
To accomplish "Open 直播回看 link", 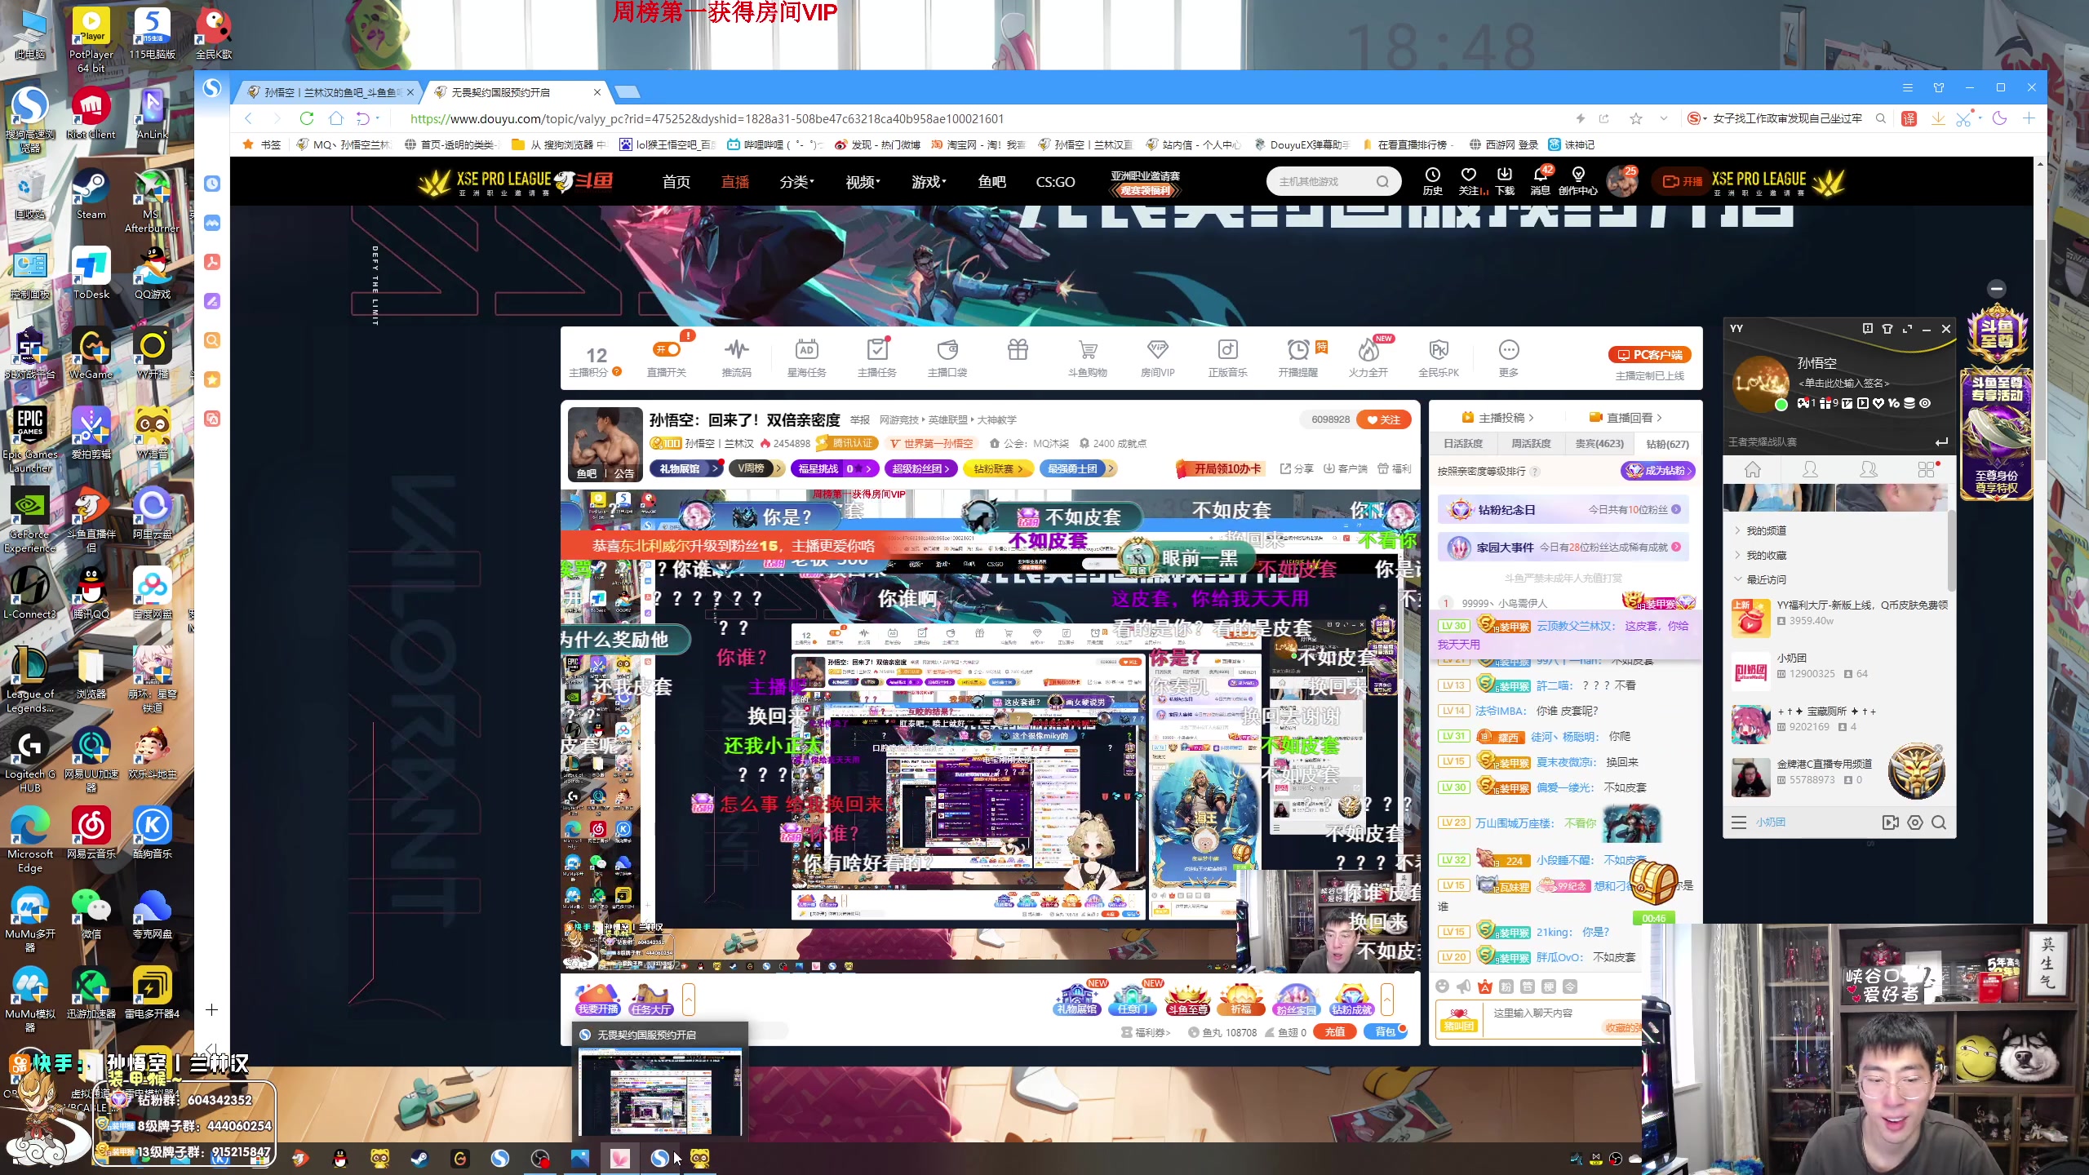I will tap(1626, 418).
